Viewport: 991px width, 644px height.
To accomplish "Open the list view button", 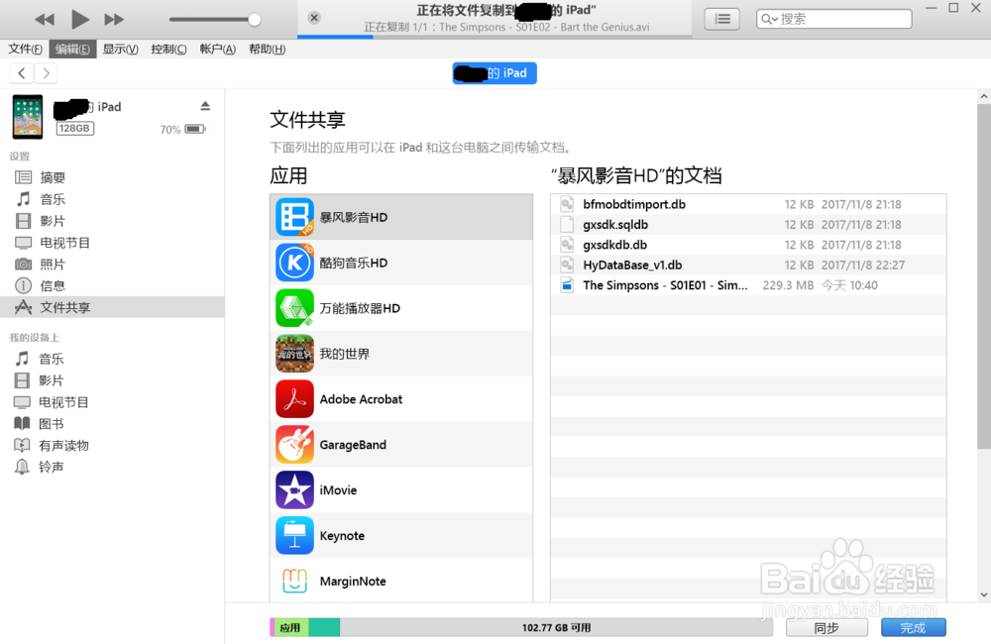I will pos(722,19).
